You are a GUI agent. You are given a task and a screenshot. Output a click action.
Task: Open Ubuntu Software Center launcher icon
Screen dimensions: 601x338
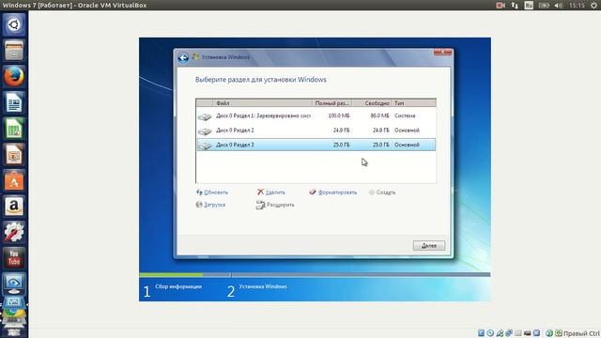[x=14, y=180]
